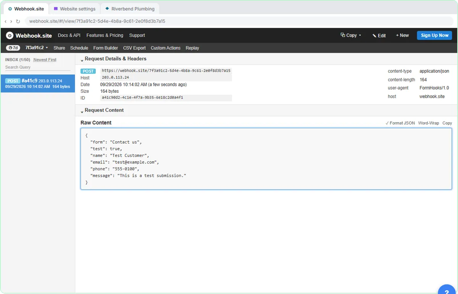Image resolution: width=458 pixels, height=294 pixels.
Task: Toggle the Format JSON option
Action: tap(400, 123)
